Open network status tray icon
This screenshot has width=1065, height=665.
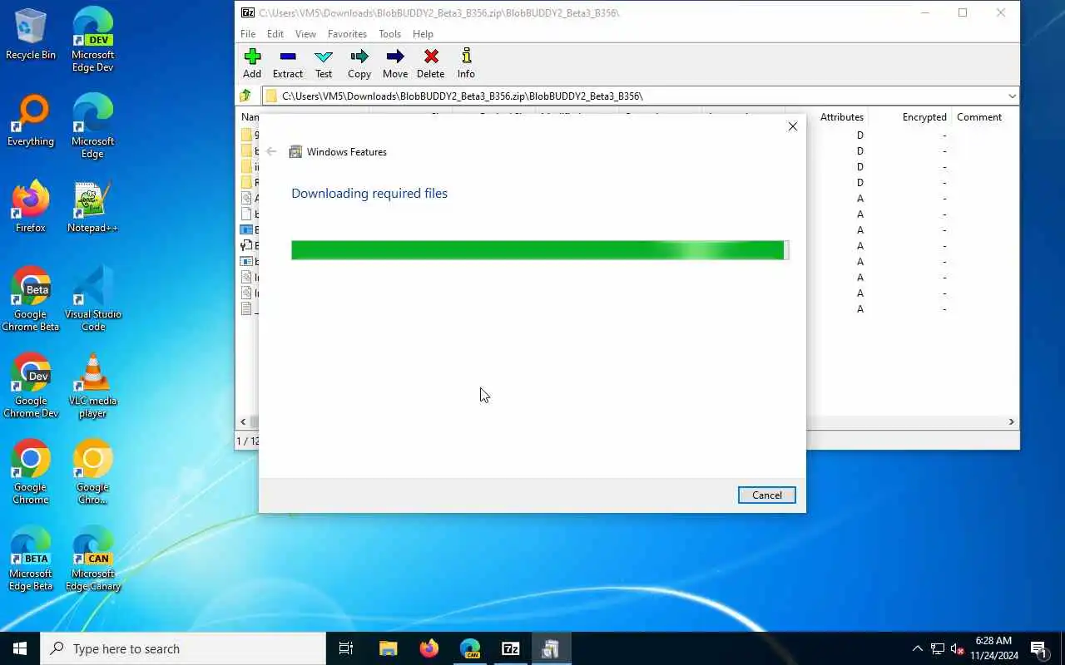938,648
